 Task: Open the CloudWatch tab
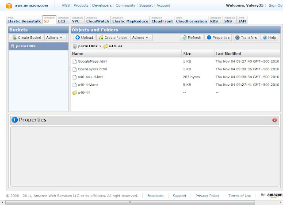tap(98, 20)
